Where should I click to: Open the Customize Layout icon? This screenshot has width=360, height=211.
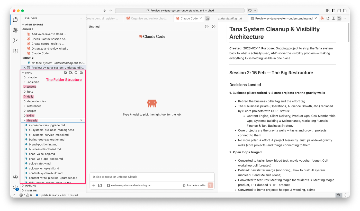pyautogui.click(x=328, y=11)
